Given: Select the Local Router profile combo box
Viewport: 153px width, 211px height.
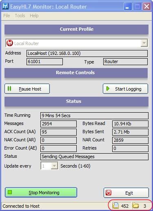Looking at the screenshot, I should click(x=77, y=43).
